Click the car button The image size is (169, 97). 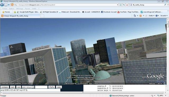pyautogui.click(x=19, y=87)
